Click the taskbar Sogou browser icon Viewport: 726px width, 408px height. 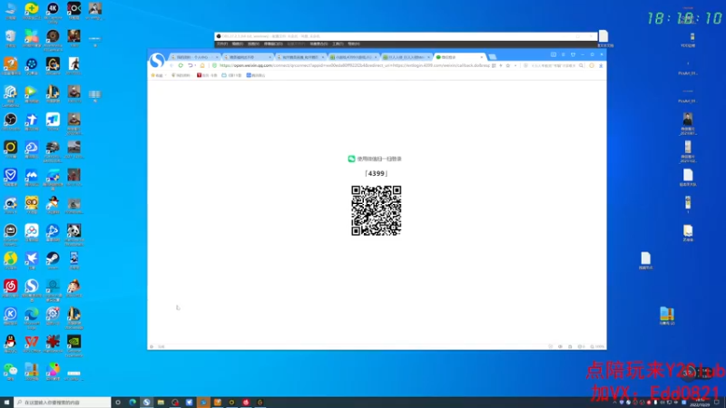(146, 403)
